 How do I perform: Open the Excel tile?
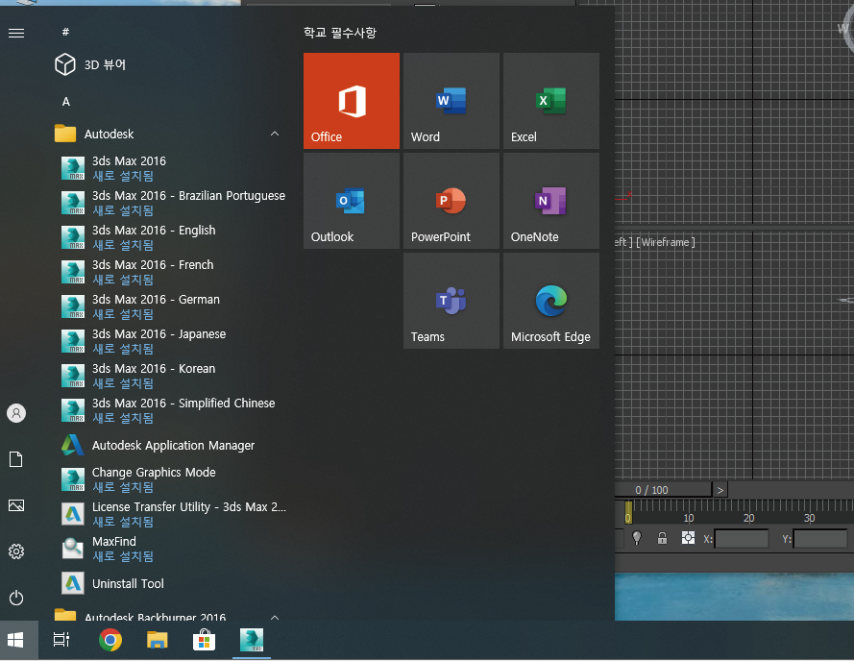(x=551, y=101)
